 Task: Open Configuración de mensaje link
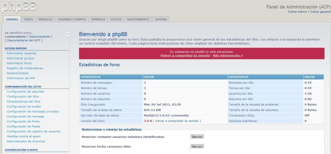point(25,116)
